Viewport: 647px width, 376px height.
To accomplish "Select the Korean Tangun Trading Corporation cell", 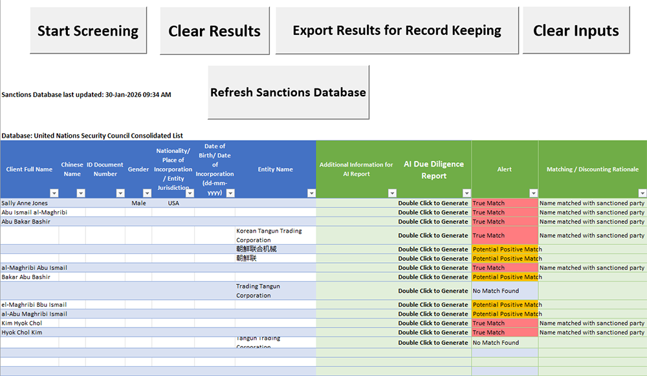I will (x=275, y=235).
